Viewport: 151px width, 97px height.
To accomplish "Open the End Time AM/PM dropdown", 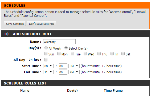I will 74,72.
